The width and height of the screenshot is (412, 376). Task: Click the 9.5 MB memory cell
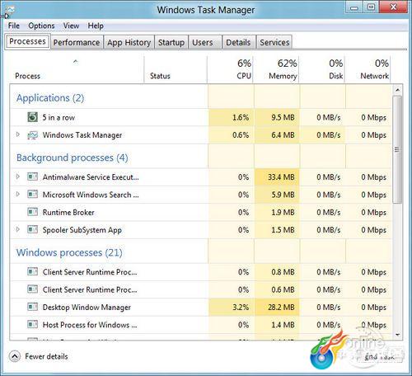point(277,117)
